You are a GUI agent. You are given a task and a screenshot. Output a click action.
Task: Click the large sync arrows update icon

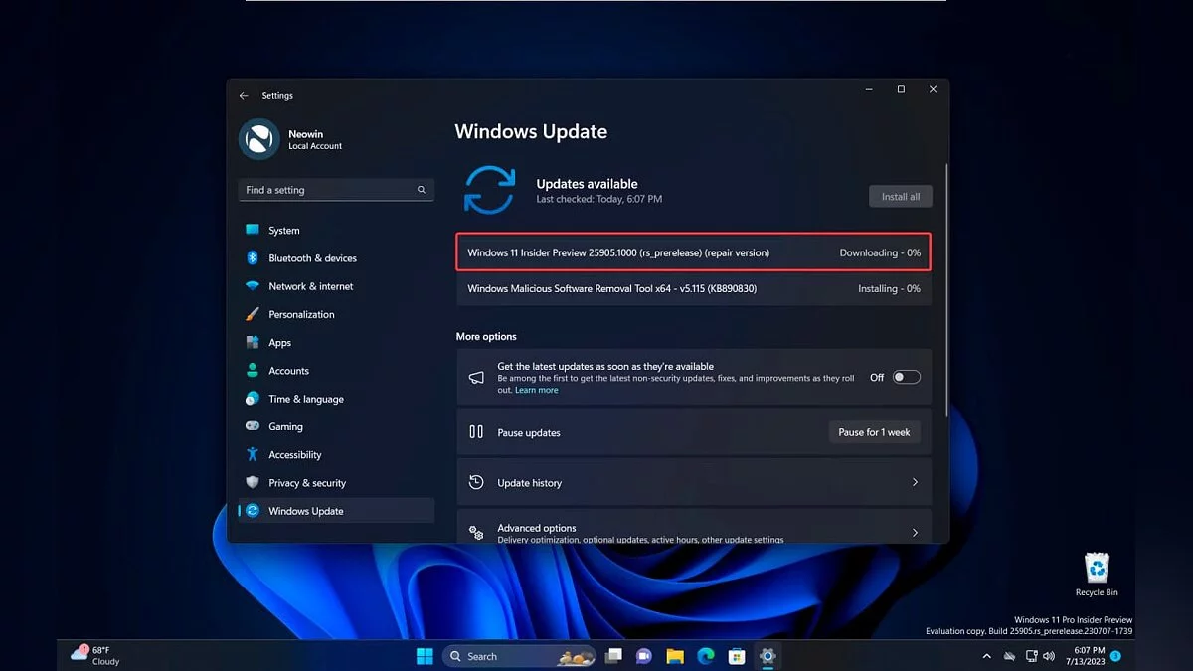(x=489, y=190)
